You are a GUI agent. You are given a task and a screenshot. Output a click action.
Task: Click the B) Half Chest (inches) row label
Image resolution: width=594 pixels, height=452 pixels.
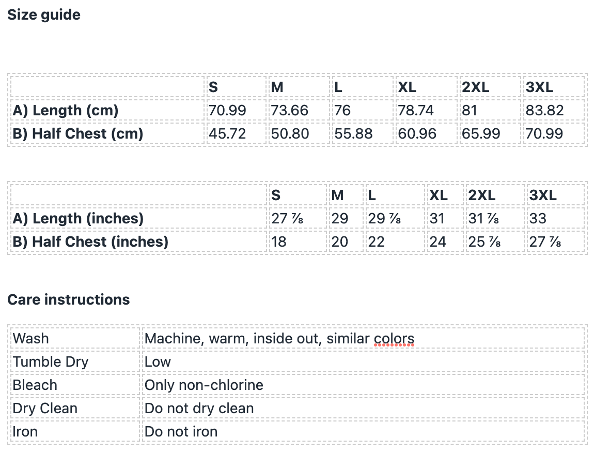90,242
